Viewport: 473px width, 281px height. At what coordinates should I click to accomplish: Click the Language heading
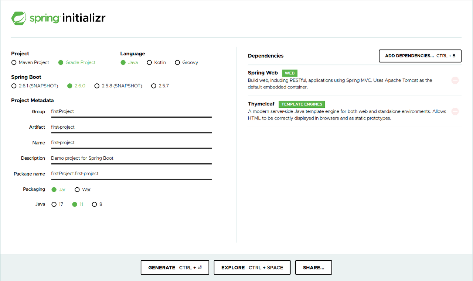(133, 53)
